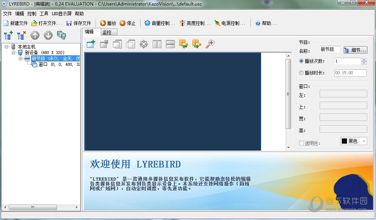Click the add new window icon
Screen dimensions: 376x220
pyautogui.click(x=91, y=44)
